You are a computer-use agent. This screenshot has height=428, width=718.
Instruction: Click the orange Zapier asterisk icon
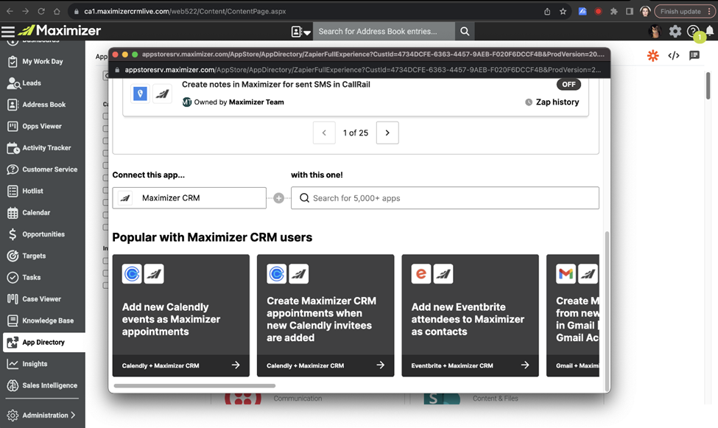point(652,55)
